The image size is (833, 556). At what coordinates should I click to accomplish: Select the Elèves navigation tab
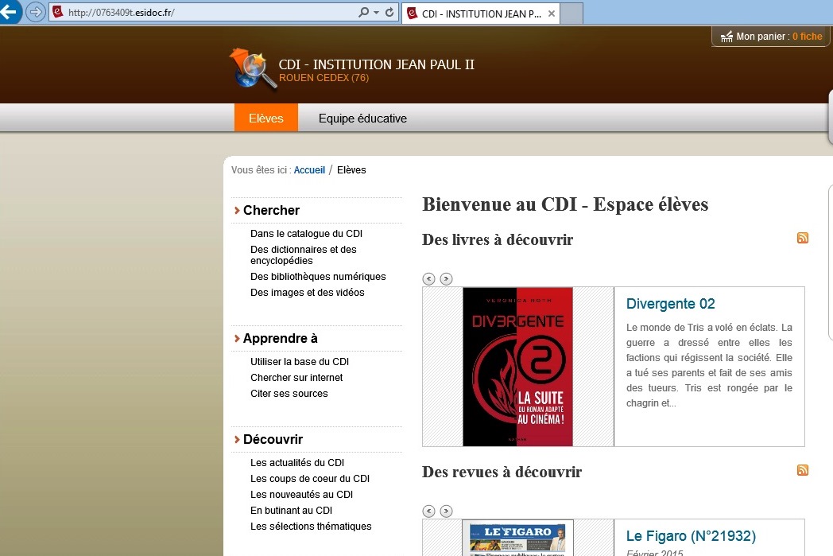click(266, 118)
